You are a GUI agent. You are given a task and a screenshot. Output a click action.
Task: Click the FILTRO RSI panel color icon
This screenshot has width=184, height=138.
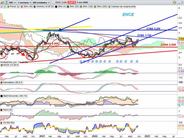pos(2,123)
